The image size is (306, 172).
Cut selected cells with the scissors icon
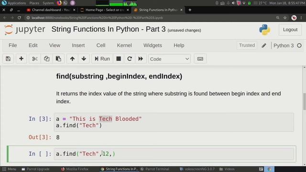point(35,59)
